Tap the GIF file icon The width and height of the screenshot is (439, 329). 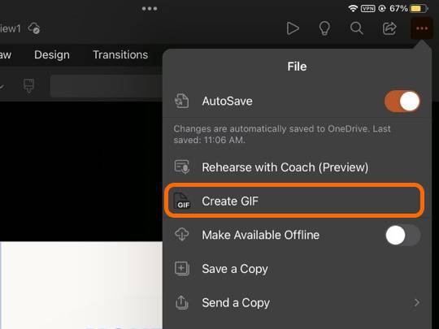point(182,201)
